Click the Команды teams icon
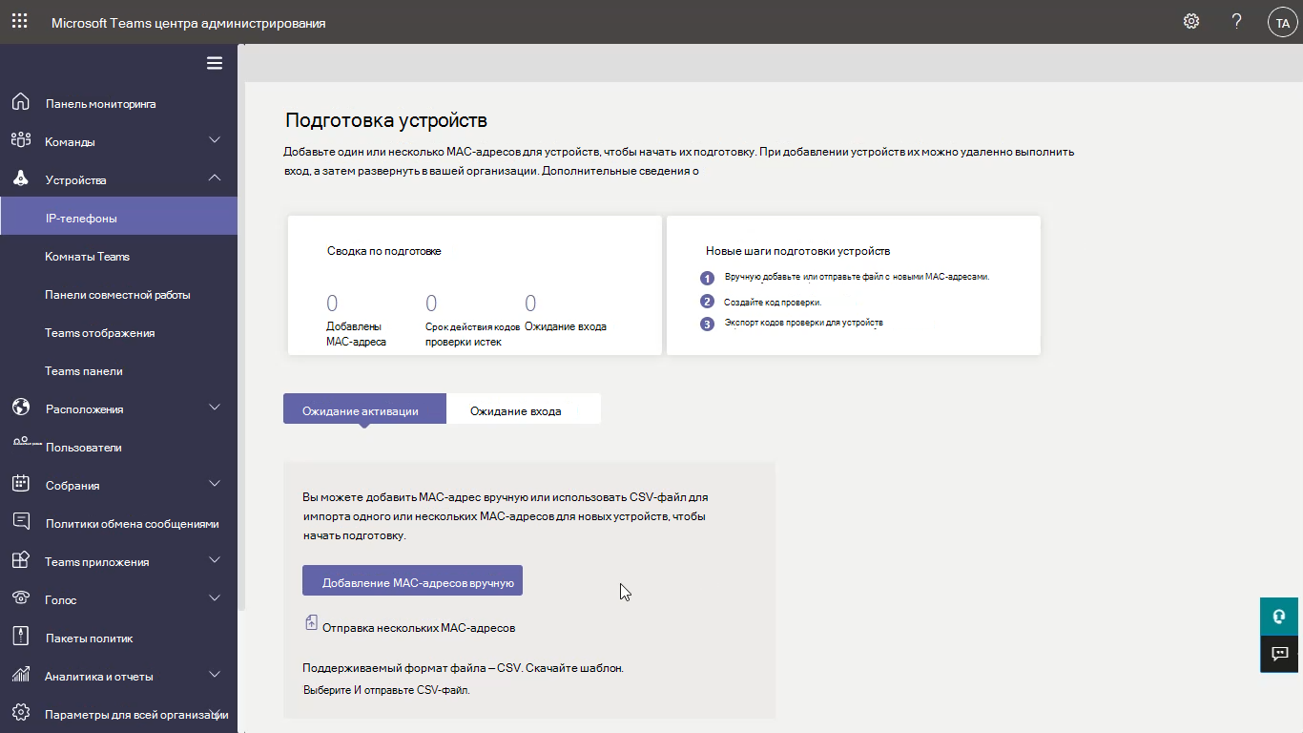 click(x=21, y=140)
